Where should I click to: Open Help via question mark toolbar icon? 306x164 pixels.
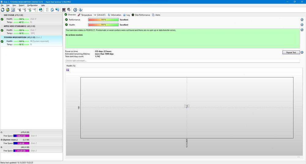[75, 10]
